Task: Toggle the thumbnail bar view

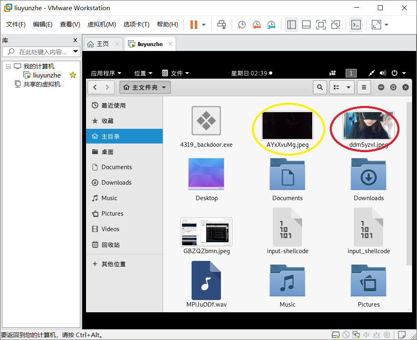Action: tap(306, 25)
